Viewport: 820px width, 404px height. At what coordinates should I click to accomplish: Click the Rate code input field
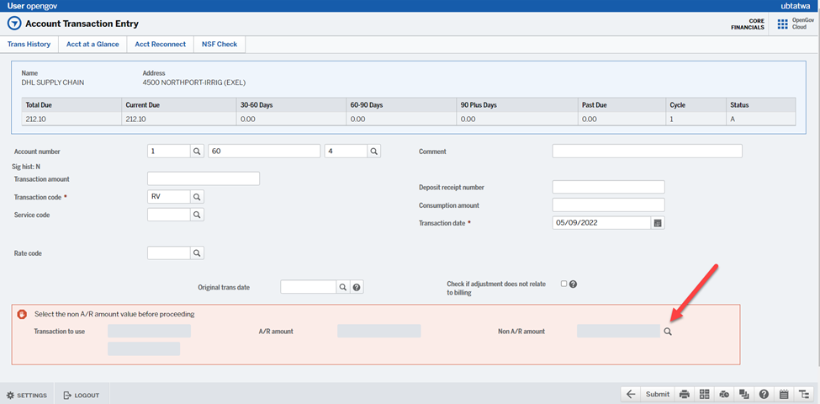click(x=169, y=252)
